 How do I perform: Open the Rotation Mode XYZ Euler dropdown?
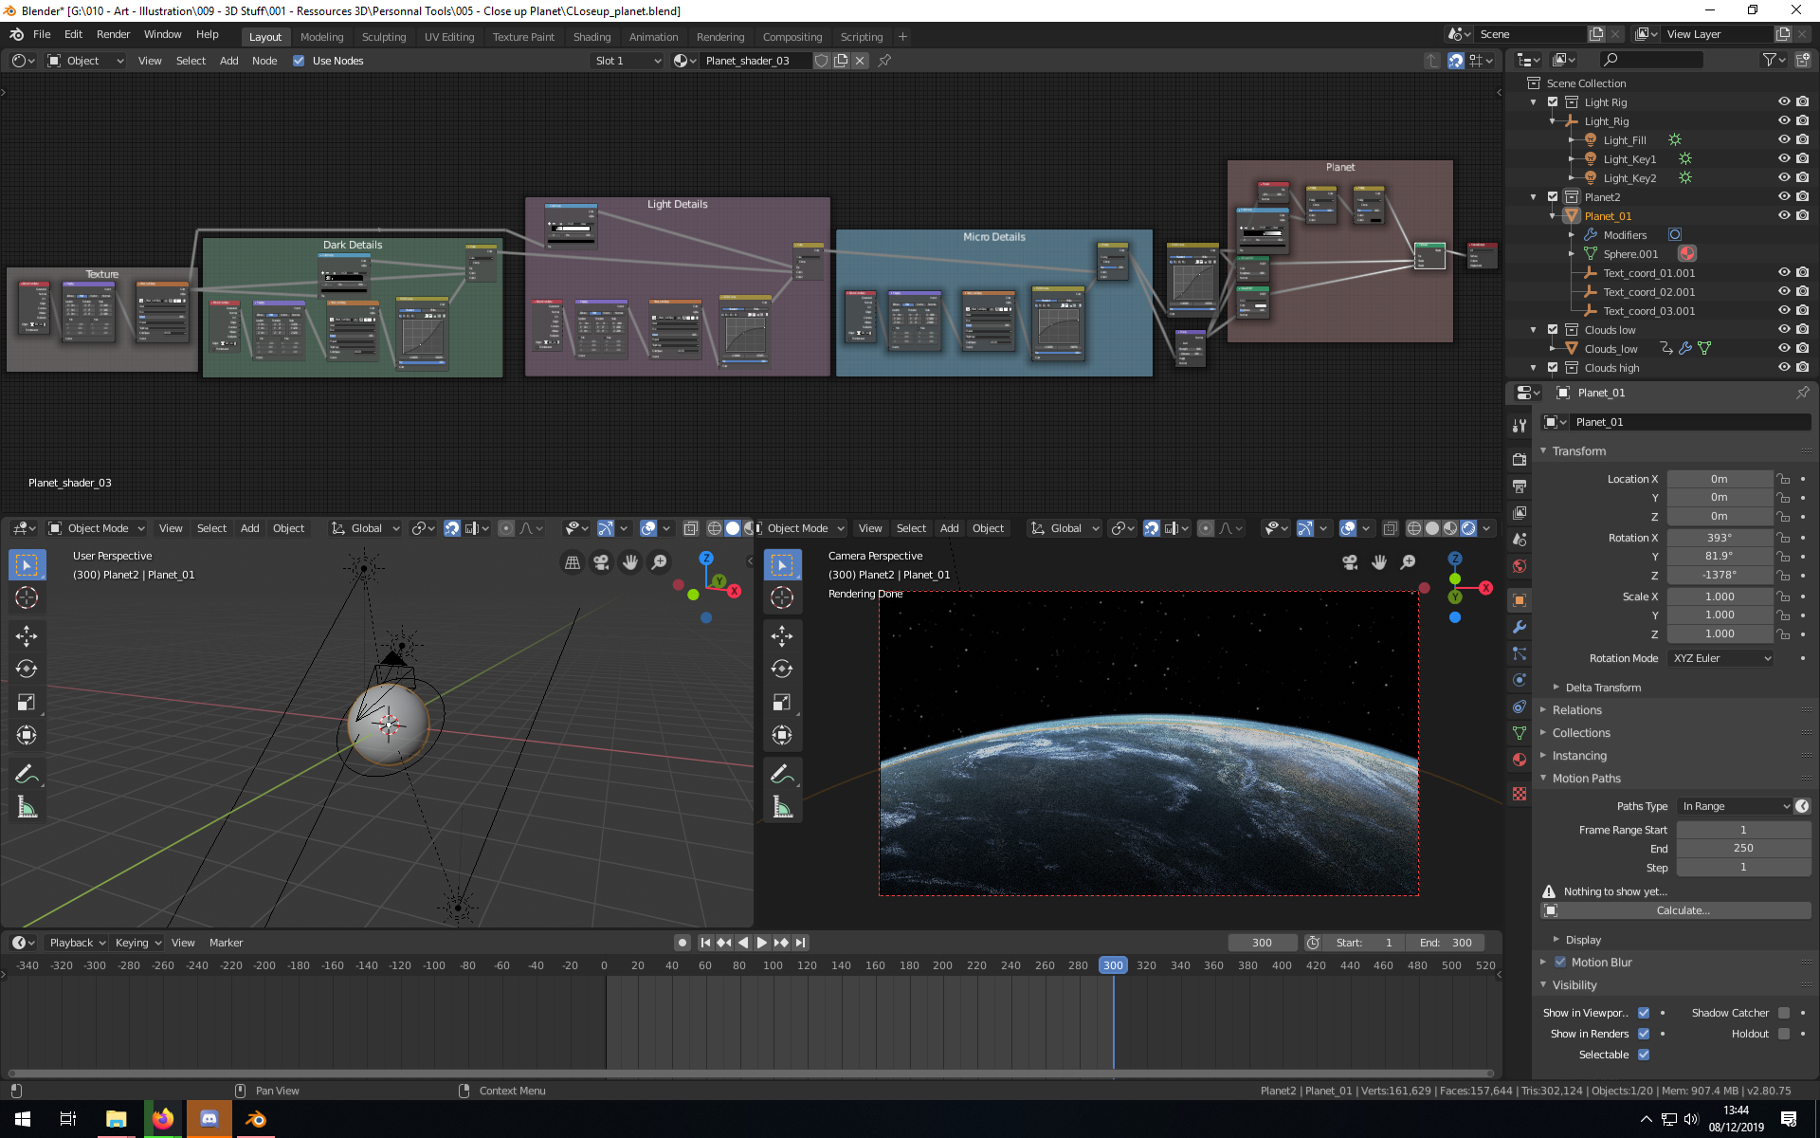(x=1720, y=658)
